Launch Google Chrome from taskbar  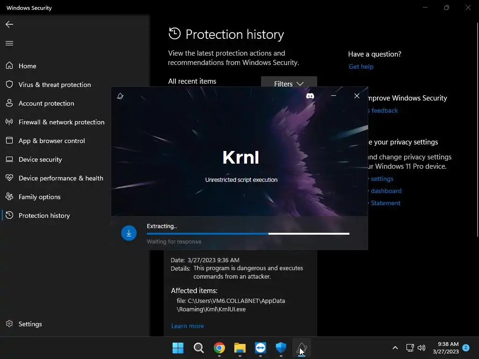[219, 348]
